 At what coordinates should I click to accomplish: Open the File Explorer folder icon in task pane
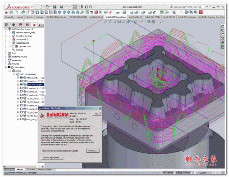click(223, 34)
